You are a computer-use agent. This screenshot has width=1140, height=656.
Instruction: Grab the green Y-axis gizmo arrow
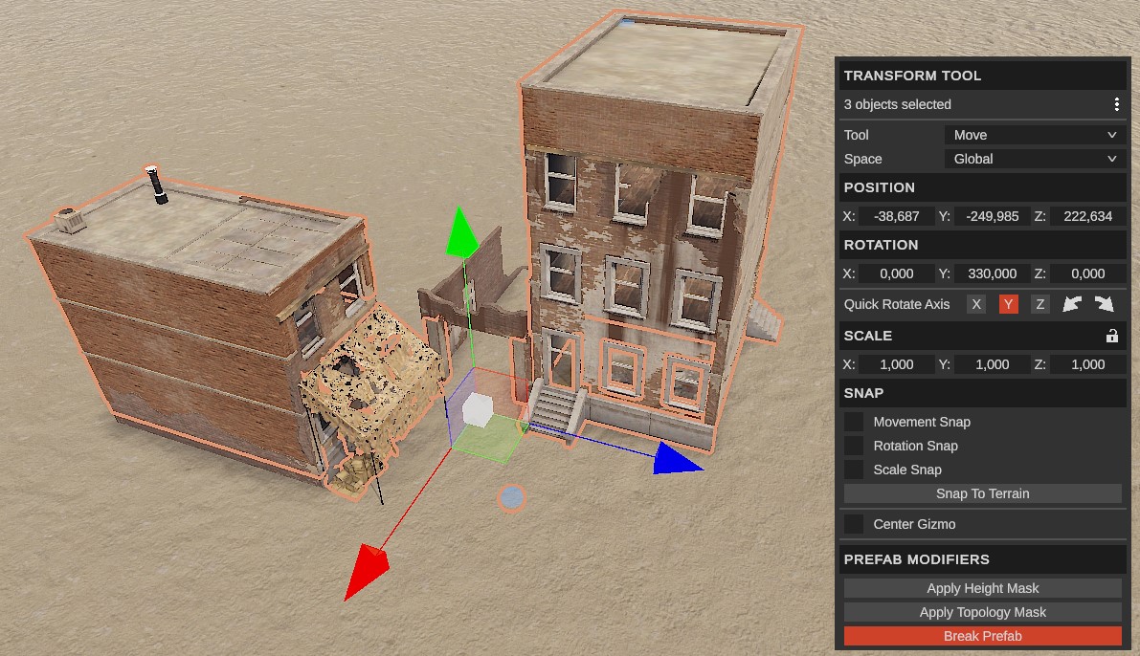(x=460, y=232)
